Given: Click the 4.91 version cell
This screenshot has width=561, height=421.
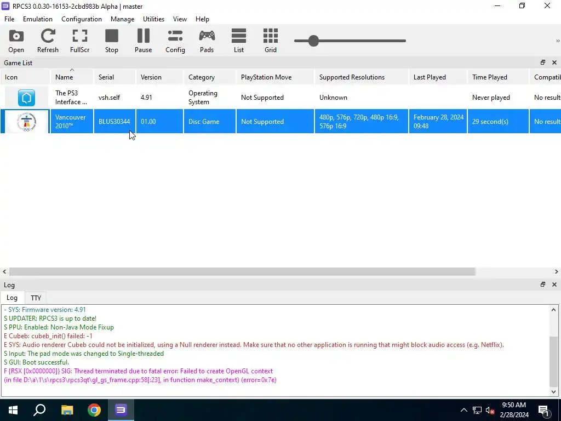Looking at the screenshot, I should [x=159, y=98].
